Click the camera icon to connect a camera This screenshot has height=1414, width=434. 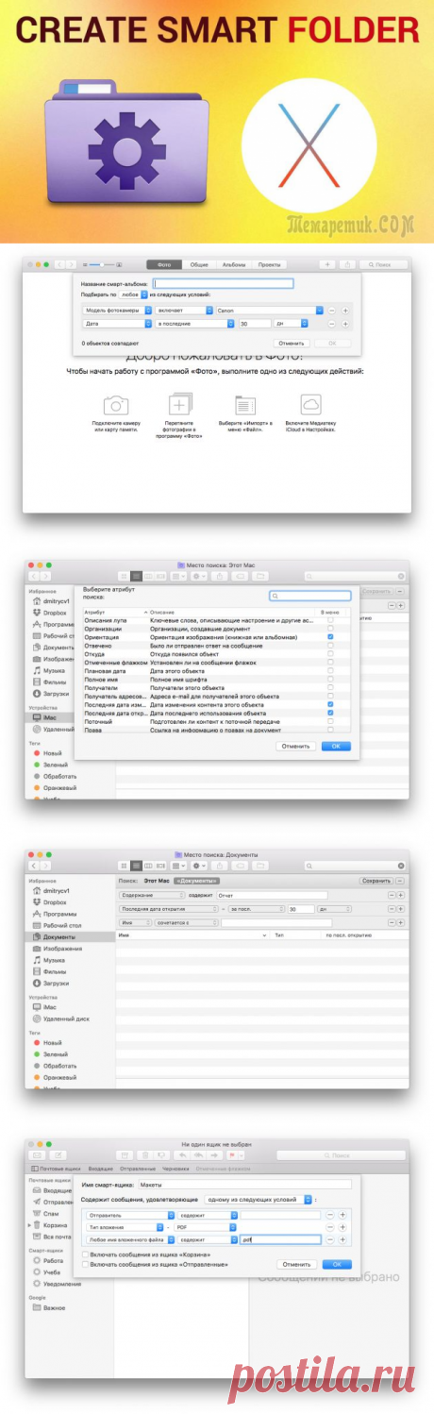pos(116,406)
